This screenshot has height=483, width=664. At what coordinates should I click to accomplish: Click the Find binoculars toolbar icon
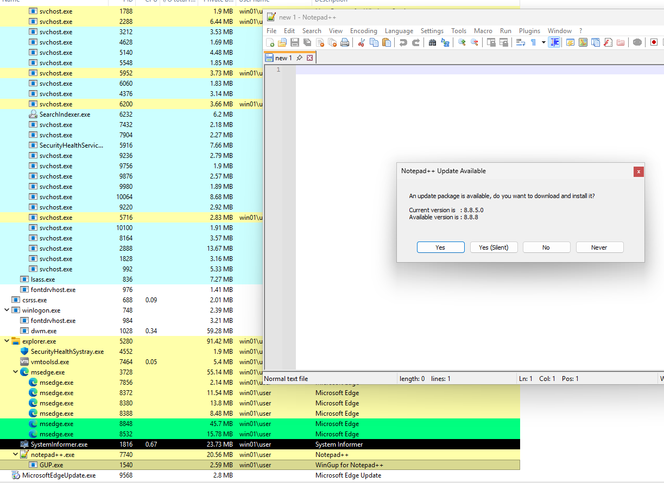(433, 42)
